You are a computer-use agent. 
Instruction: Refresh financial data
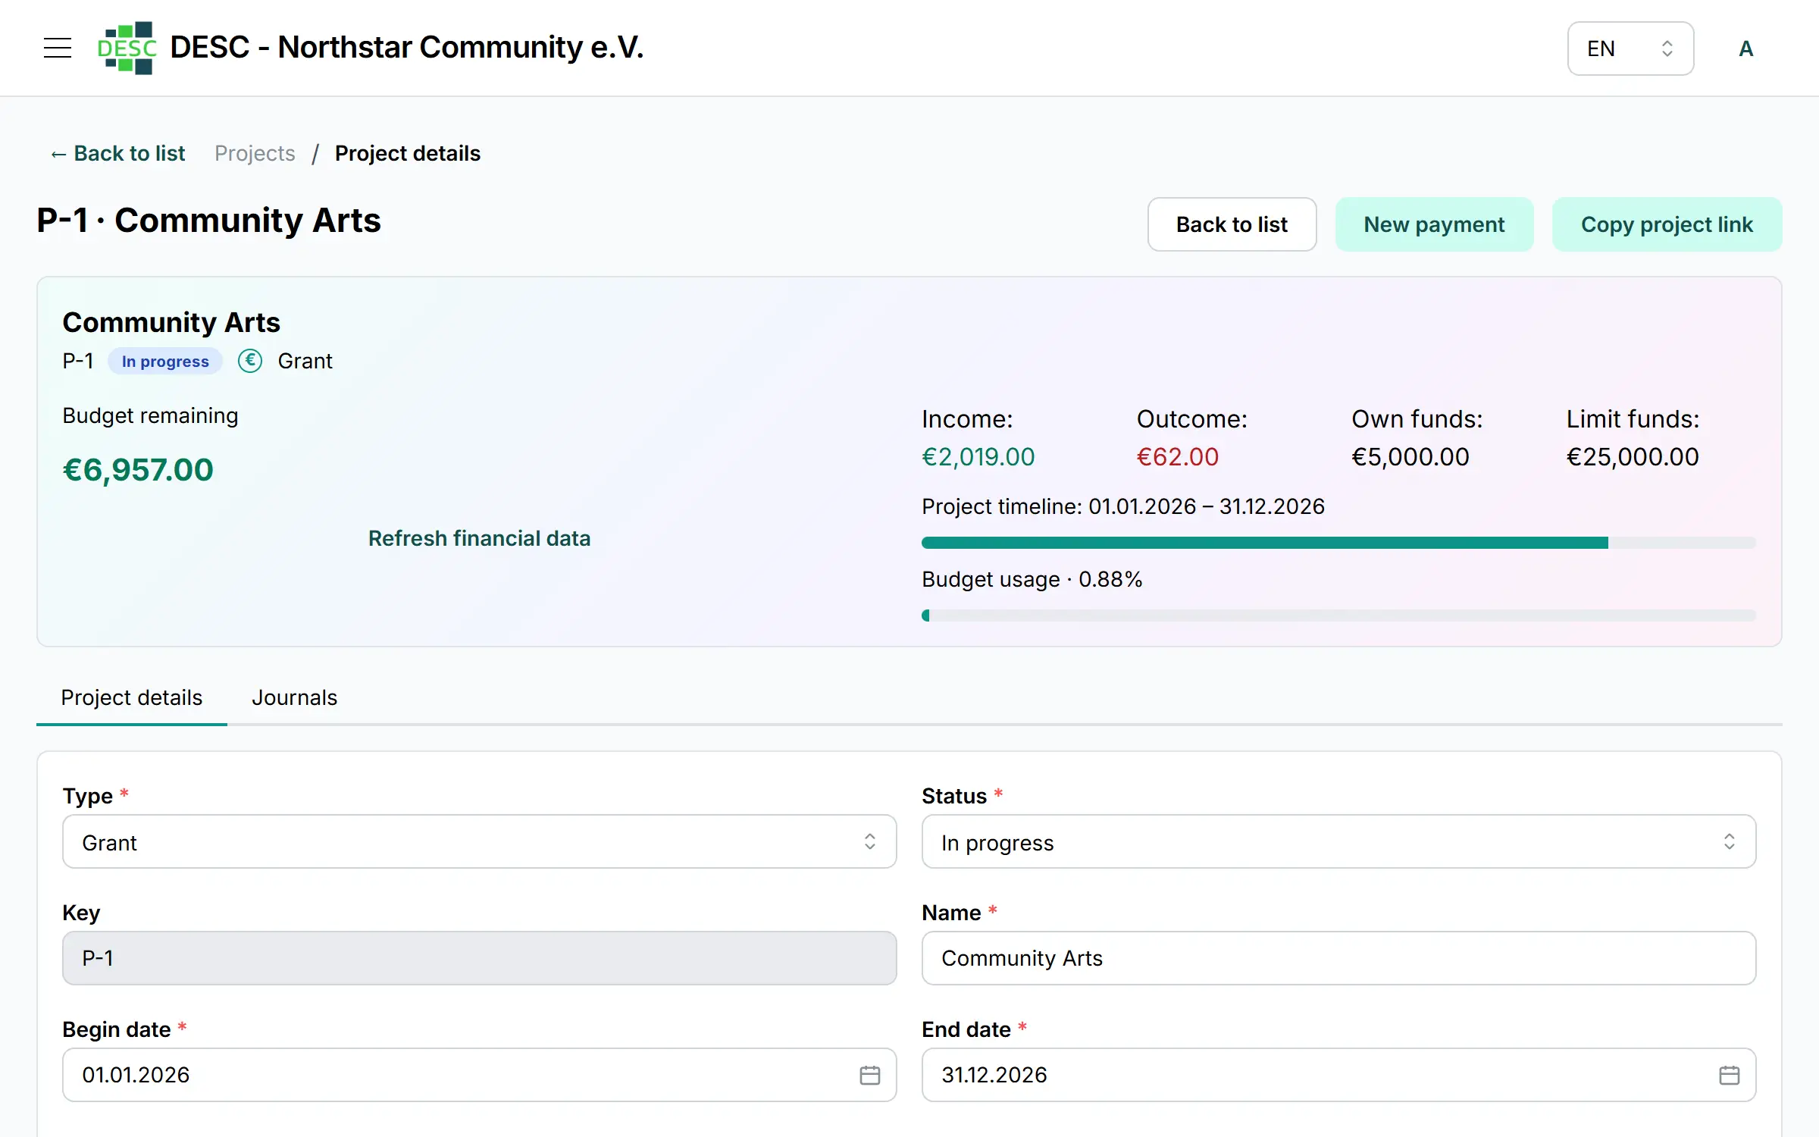[x=479, y=538]
